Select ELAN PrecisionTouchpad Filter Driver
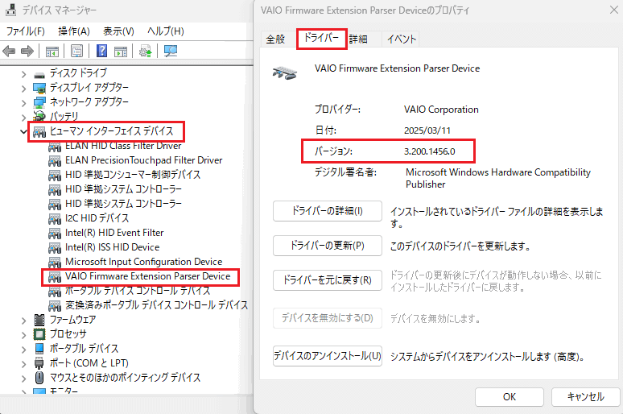 [144, 160]
